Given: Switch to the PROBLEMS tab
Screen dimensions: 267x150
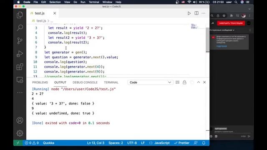Looking at the screenshot, I should coord(40,82).
